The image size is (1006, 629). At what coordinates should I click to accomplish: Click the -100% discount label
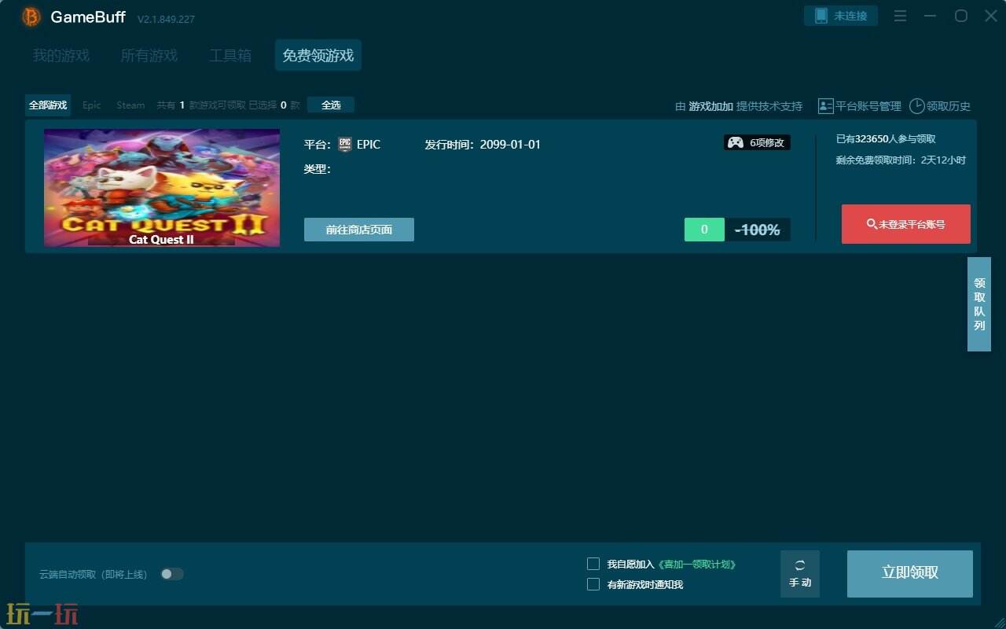point(758,230)
